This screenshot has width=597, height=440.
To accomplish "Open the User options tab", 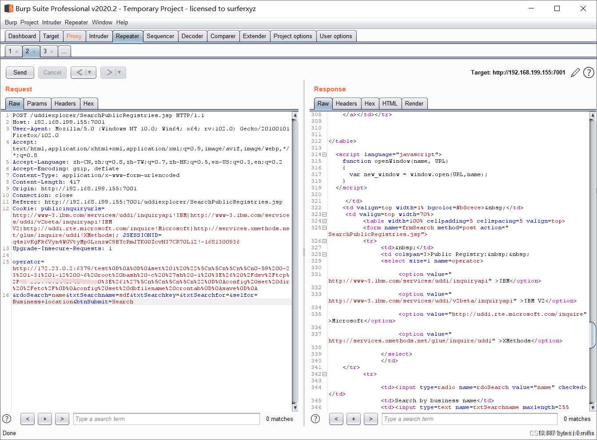I will [336, 36].
